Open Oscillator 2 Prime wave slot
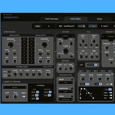115x115 pixels. click(31, 39)
